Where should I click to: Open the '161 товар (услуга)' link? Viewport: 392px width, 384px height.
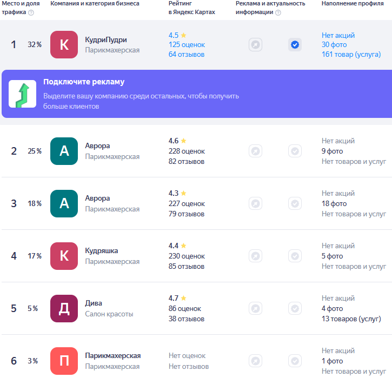pyautogui.click(x=353, y=54)
